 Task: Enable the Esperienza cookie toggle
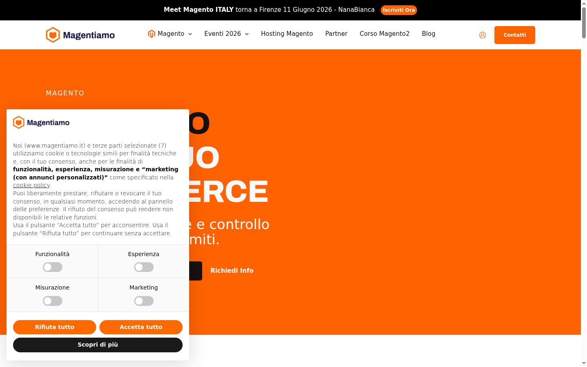coord(144,267)
